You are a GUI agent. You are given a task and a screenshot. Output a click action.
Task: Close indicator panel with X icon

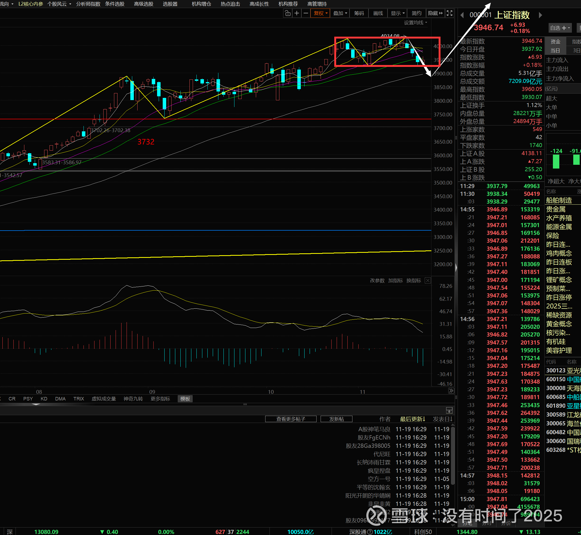[x=427, y=281]
